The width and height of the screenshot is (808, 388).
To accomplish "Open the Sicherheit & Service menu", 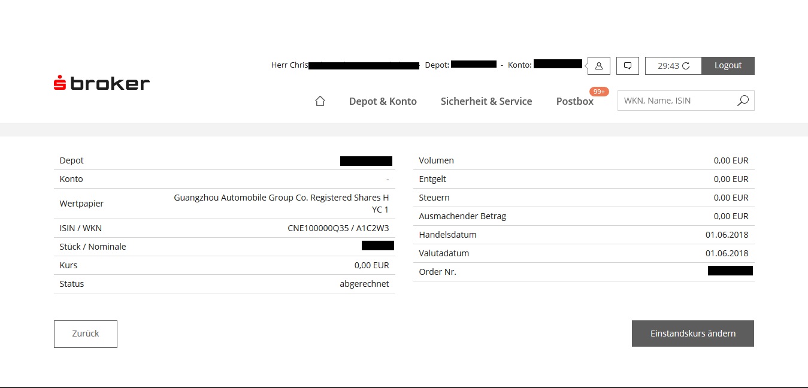I will pyautogui.click(x=486, y=101).
